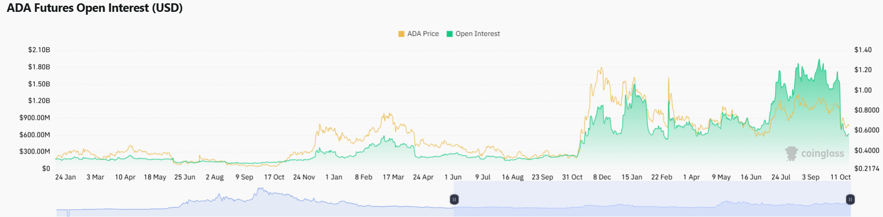Grab the right range slider handle
This screenshot has width=883, height=217.
[x=850, y=199]
